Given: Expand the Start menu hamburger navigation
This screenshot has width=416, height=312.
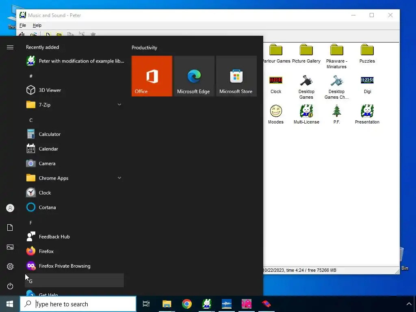Looking at the screenshot, I should coord(10,47).
